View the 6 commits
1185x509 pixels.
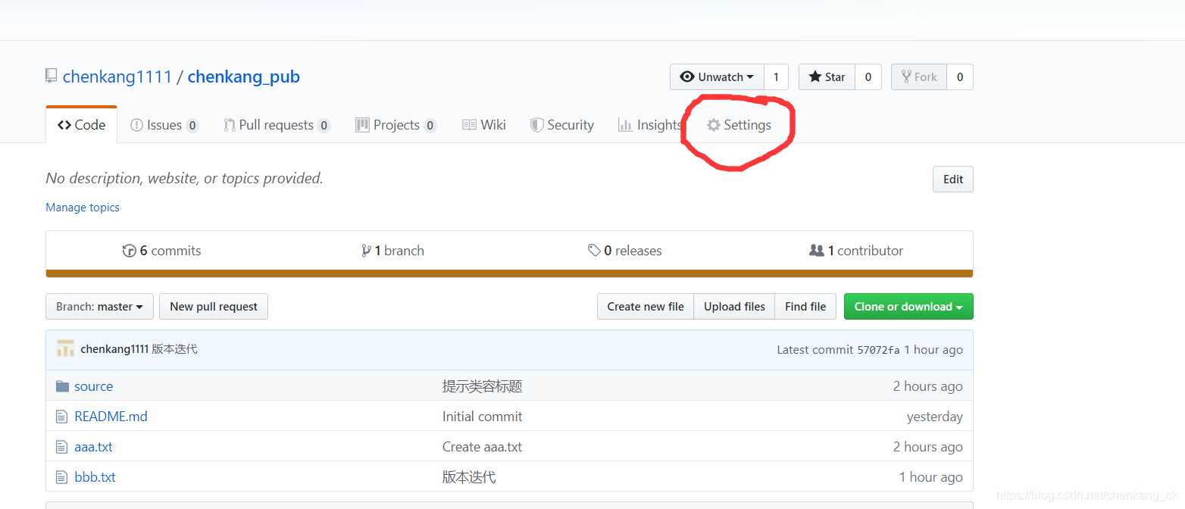click(x=162, y=251)
